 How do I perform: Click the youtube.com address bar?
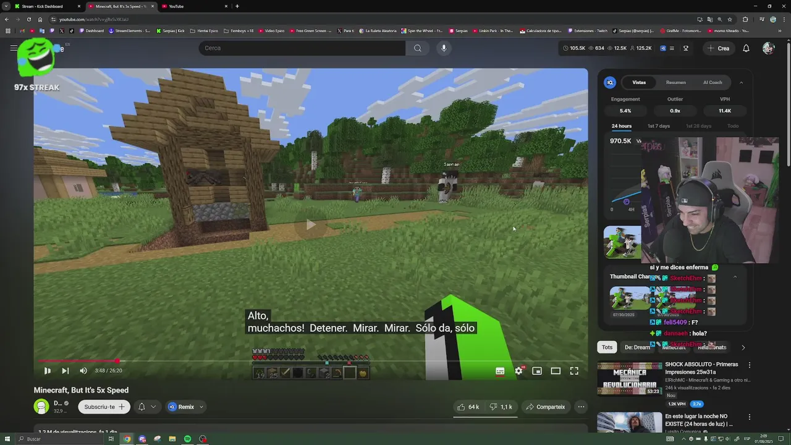pos(371,19)
